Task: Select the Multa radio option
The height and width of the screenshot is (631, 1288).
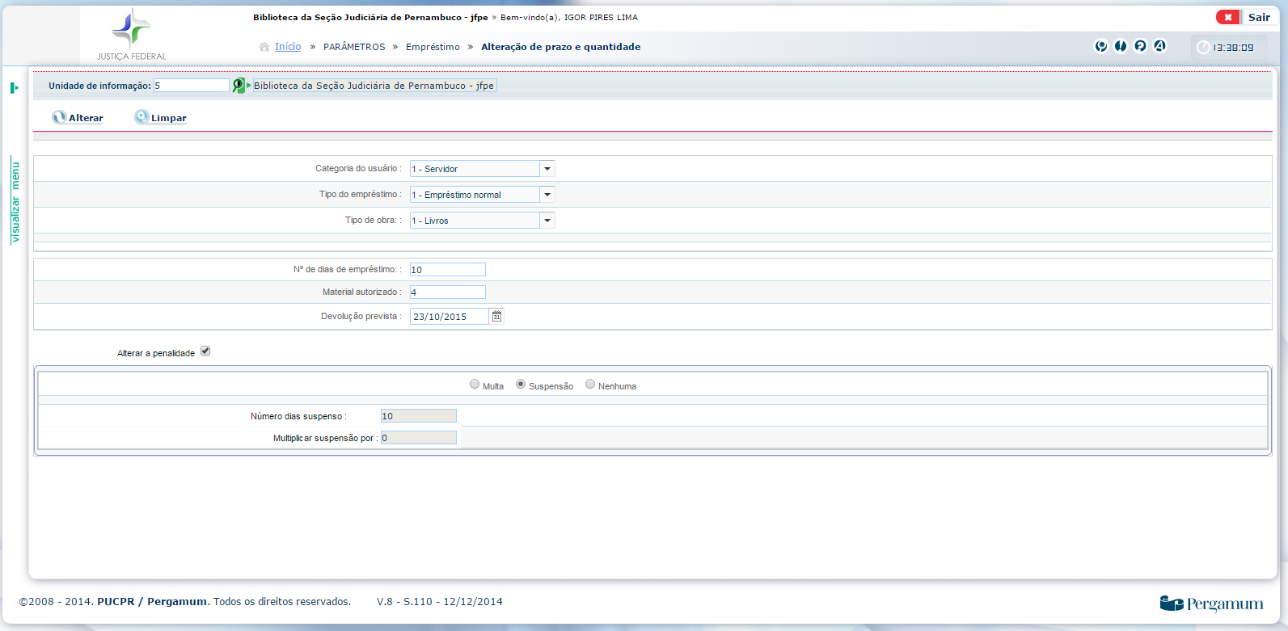Action: [475, 385]
